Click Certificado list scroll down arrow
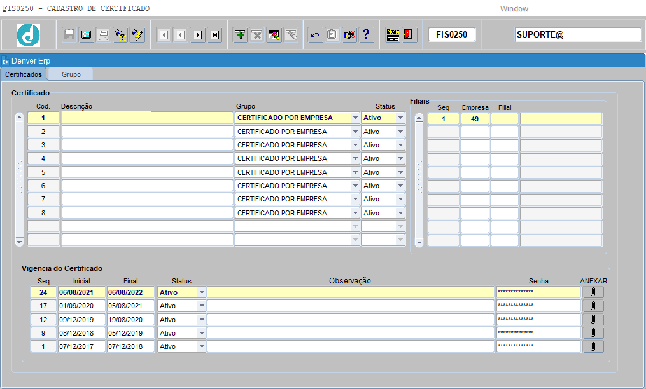Image resolution: width=646 pixels, height=389 pixels. tap(19, 242)
